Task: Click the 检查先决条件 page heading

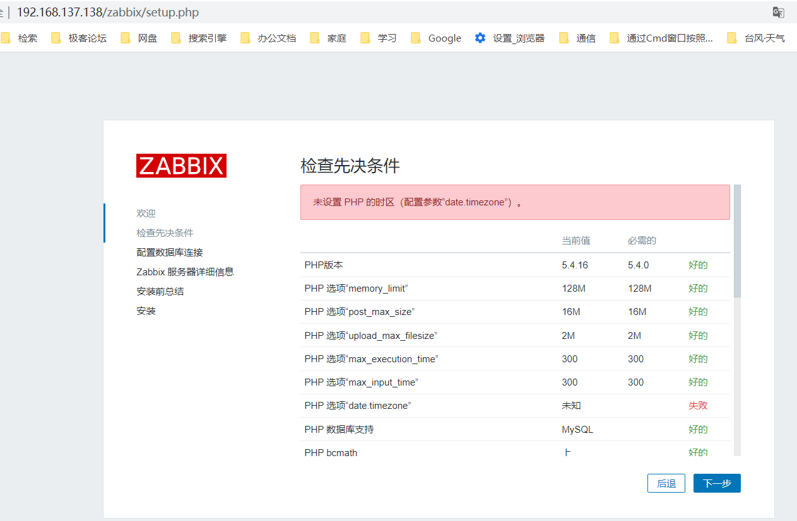Action: point(350,166)
